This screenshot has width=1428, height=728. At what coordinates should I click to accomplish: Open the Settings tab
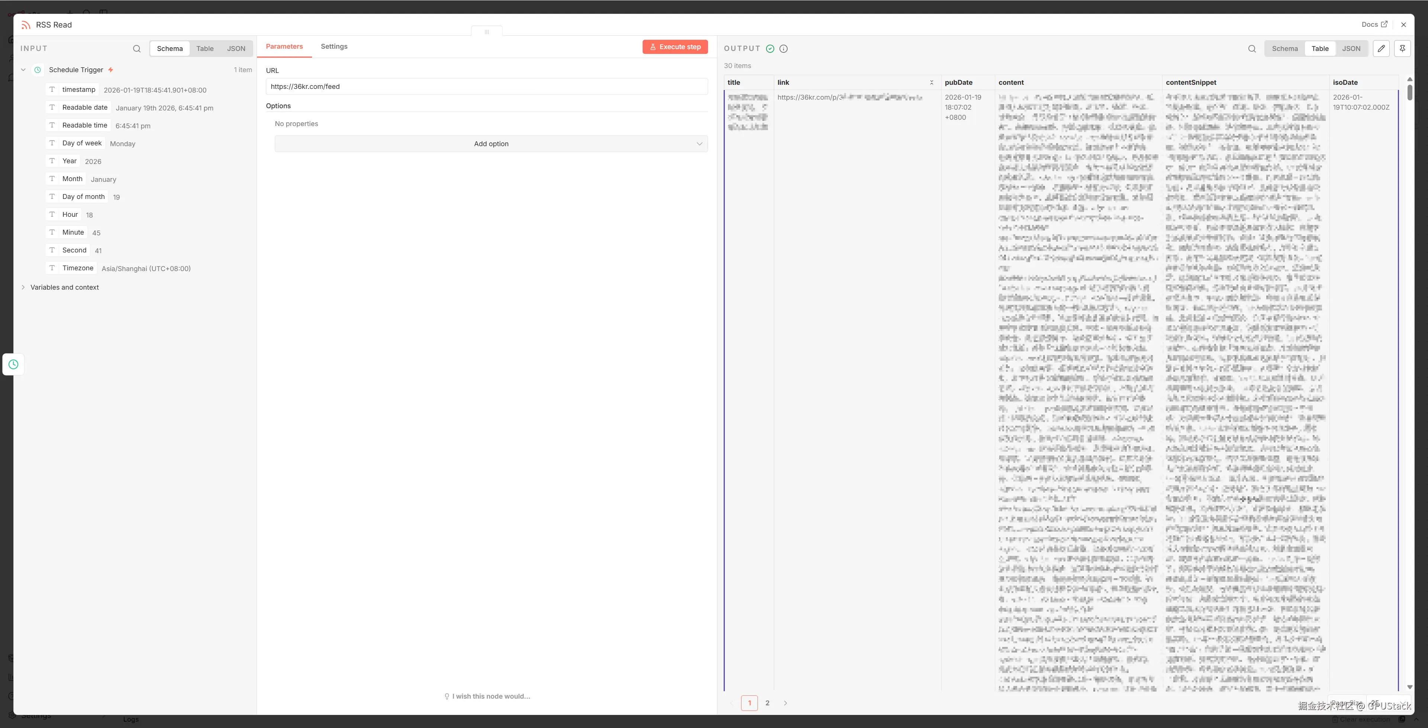pyautogui.click(x=334, y=46)
